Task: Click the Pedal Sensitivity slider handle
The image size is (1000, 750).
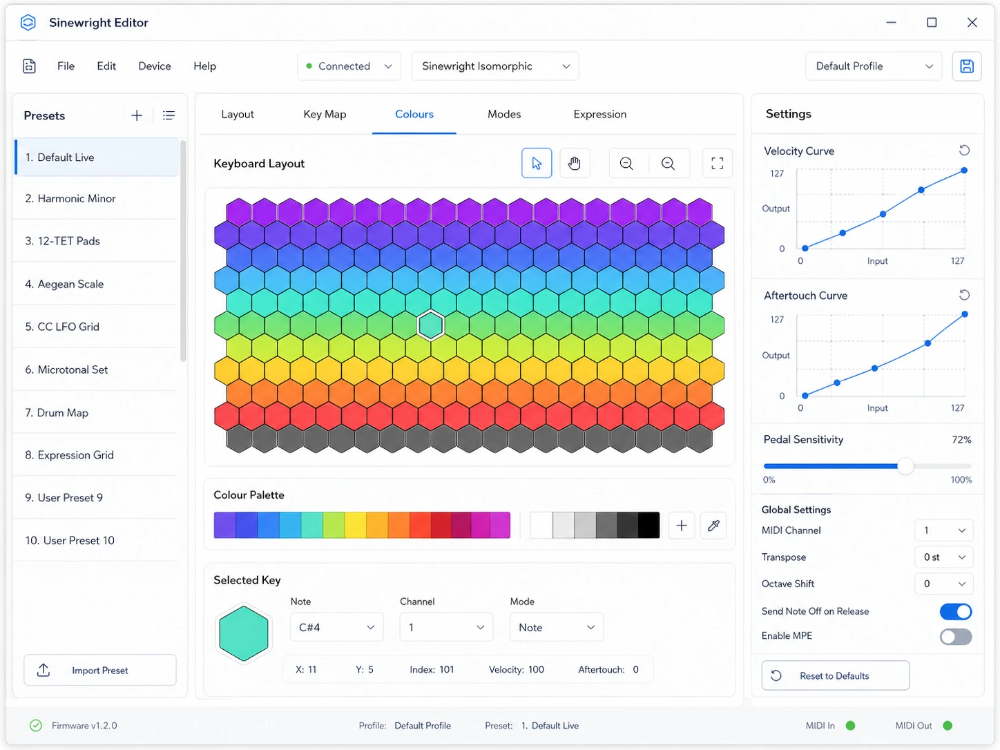Action: click(905, 466)
